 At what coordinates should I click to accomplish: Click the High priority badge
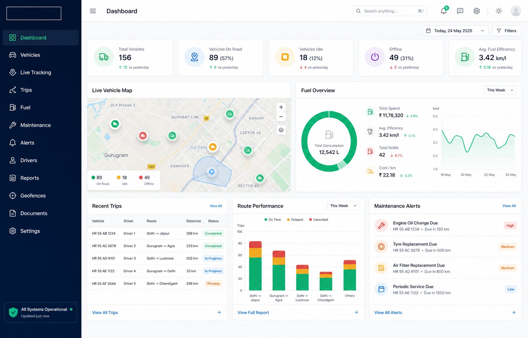(510, 226)
